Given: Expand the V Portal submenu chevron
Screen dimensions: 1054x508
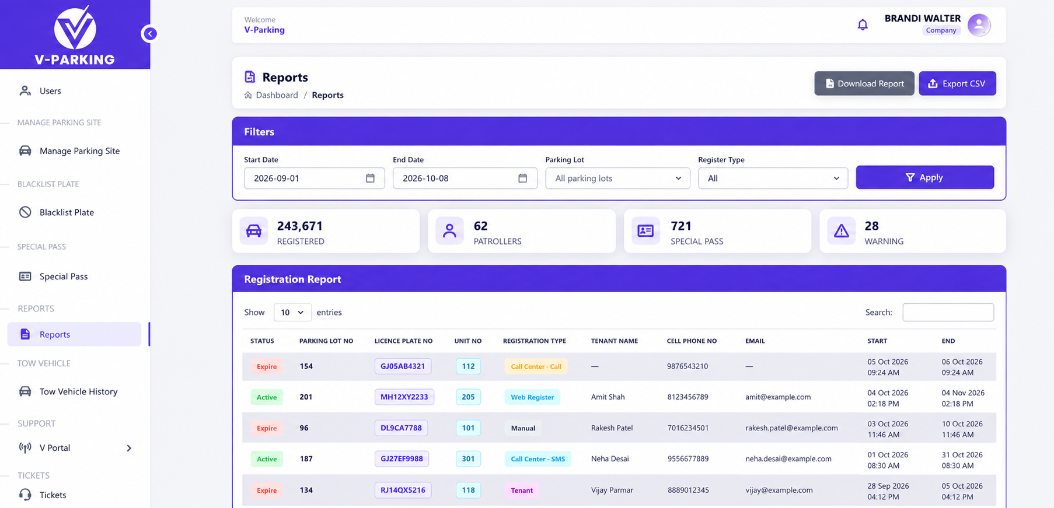Looking at the screenshot, I should (x=129, y=448).
